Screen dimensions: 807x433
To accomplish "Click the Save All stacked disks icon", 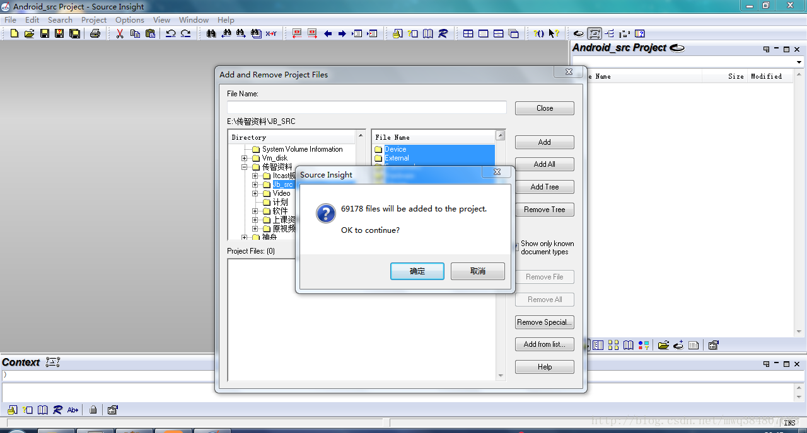I will [x=74, y=33].
